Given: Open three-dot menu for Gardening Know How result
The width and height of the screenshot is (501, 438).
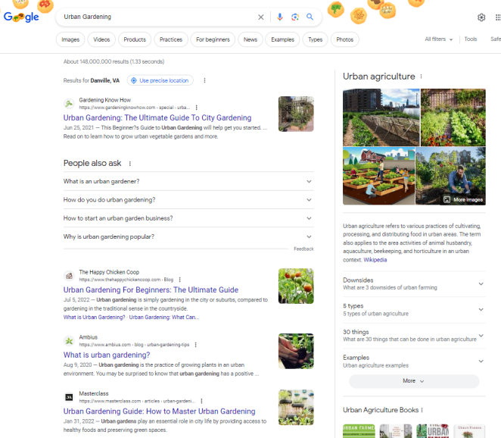Looking at the screenshot, I should pos(196,108).
